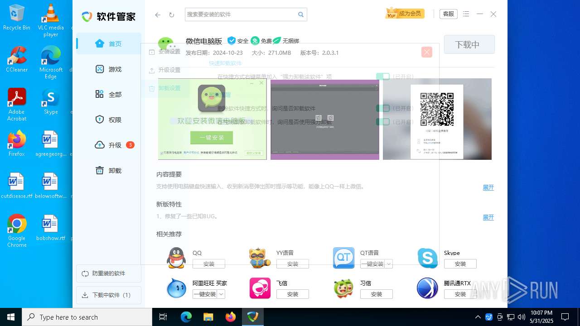Open the QR code login screenshot thumbnail
This screenshot has height=326, width=580.
[x=437, y=119]
